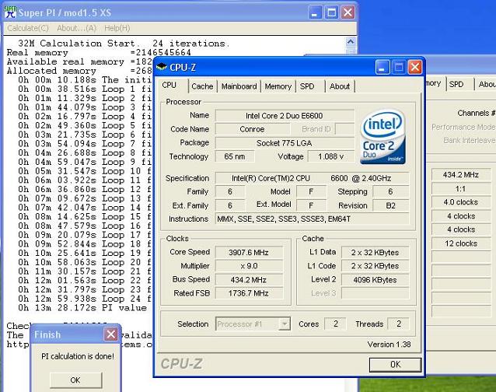Open the Help(H) menu in Super PI

[x=117, y=28]
